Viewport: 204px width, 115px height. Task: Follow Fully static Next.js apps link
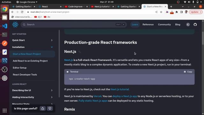[x=93, y=101]
